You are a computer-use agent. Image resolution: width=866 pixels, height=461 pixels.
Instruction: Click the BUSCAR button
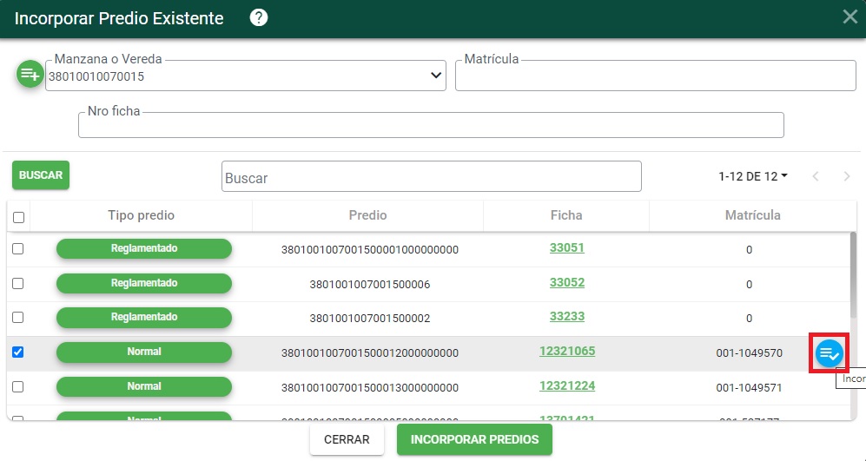[41, 175]
